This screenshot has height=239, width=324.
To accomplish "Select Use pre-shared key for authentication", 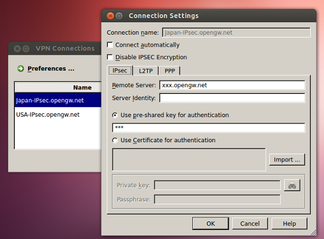I will tap(115, 115).
